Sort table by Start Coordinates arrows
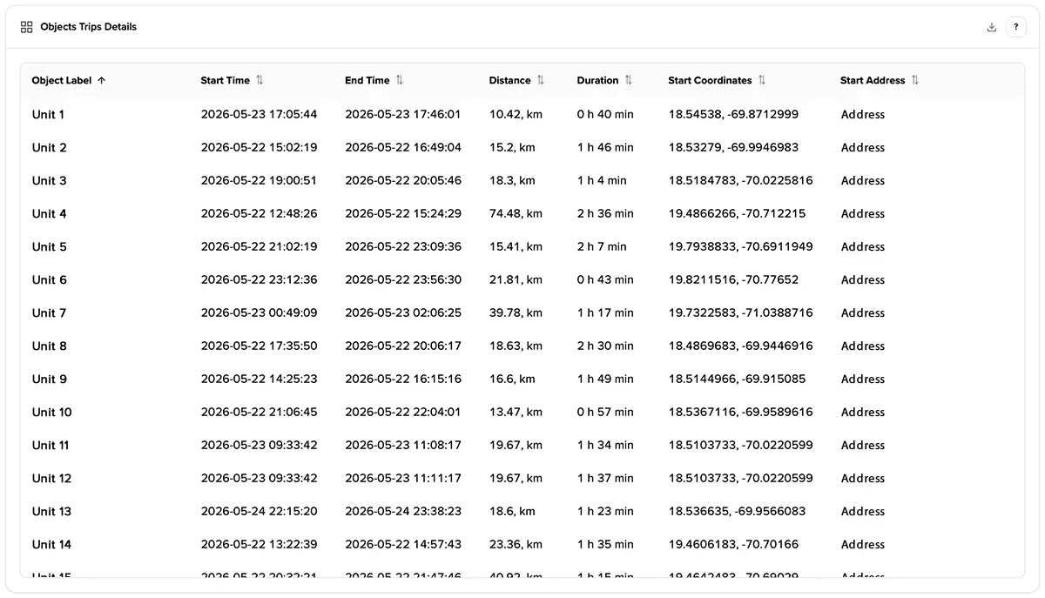 [x=762, y=80]
